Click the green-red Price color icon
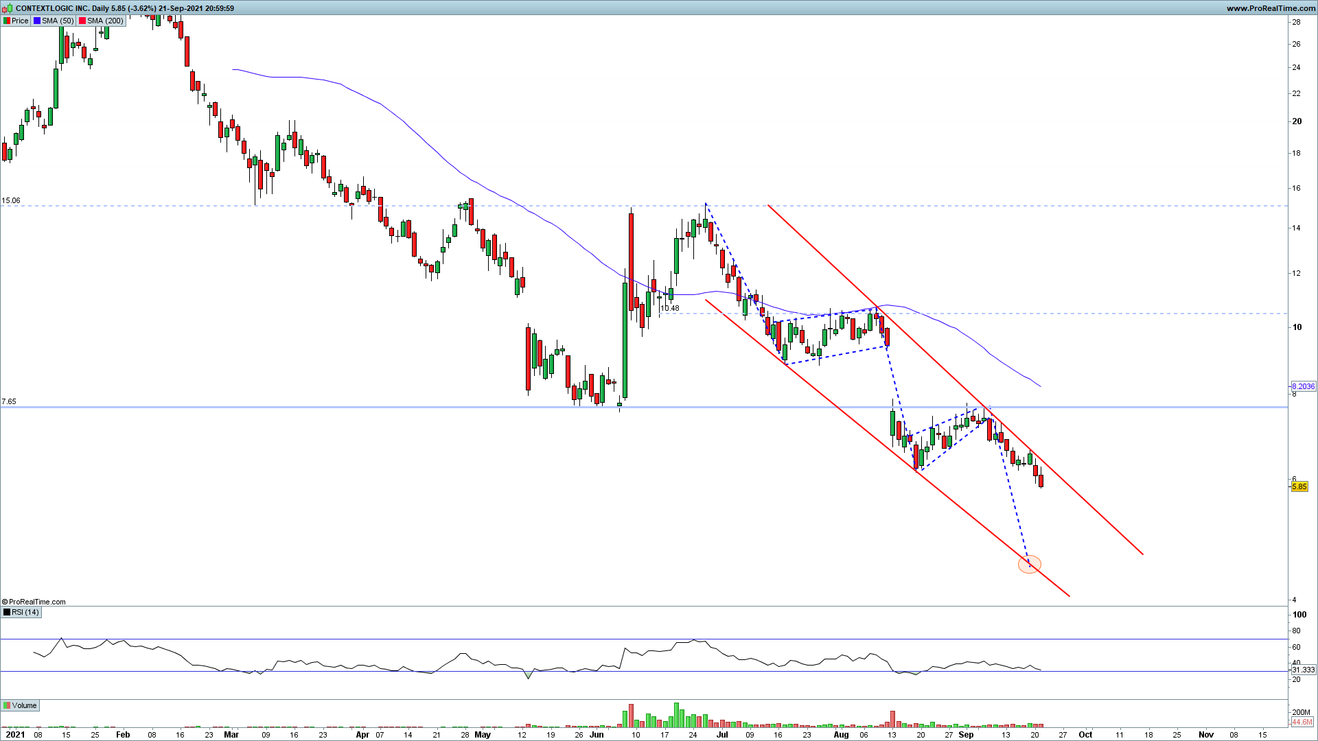 [x=7, y=21]
